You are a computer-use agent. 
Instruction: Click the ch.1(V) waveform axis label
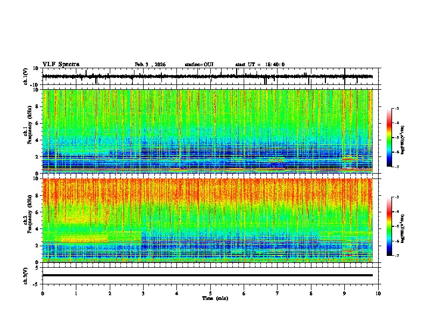click(26, 76)
